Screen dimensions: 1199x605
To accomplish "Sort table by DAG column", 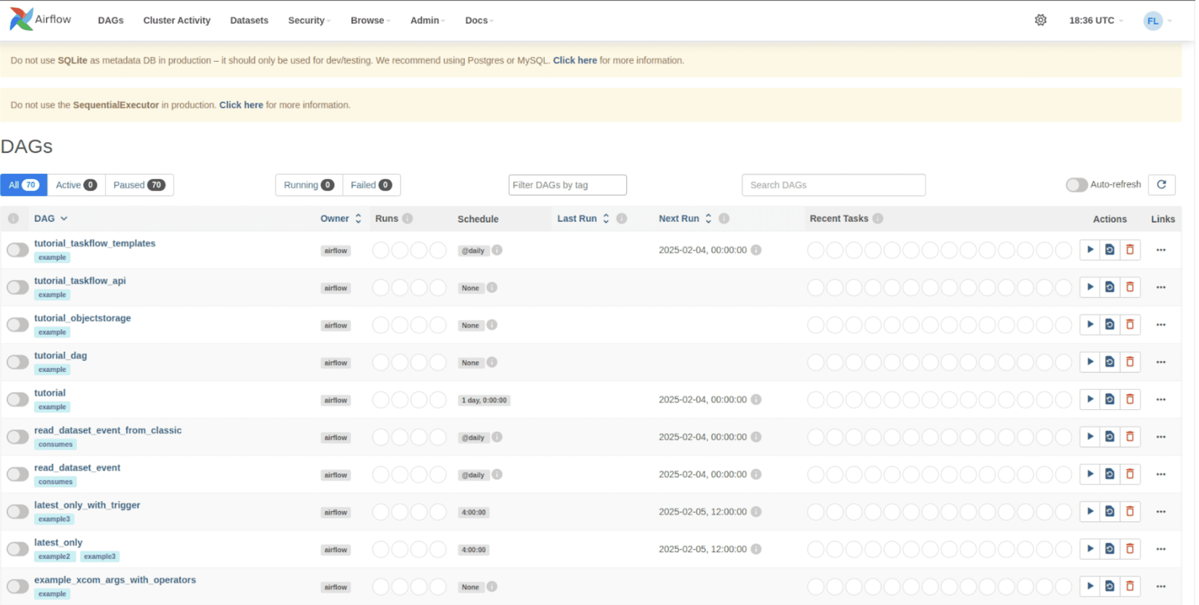I will [x=51, y=219].
